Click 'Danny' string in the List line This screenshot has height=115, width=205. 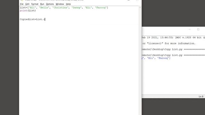pyautogui.click(x=77, y=8)
